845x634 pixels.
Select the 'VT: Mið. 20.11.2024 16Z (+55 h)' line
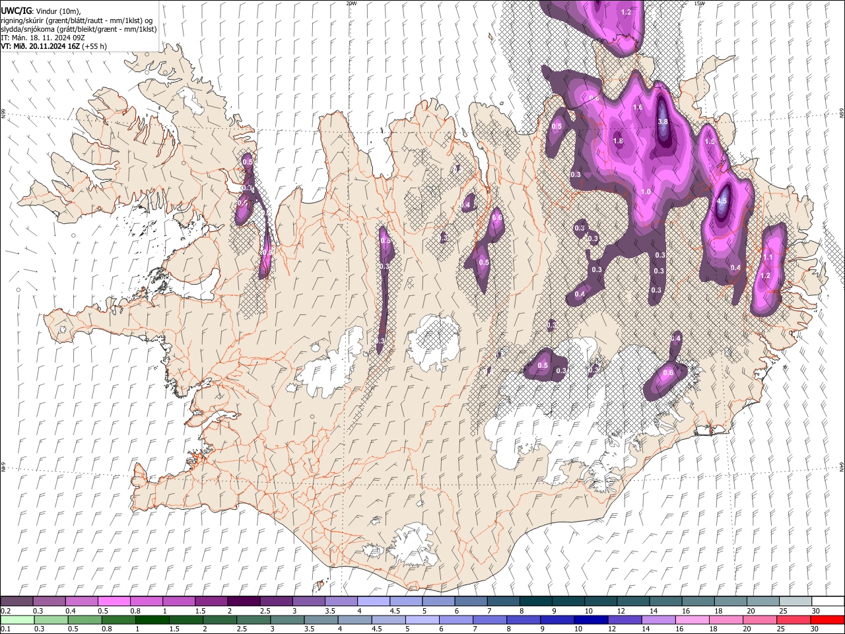tap(54, 46)
